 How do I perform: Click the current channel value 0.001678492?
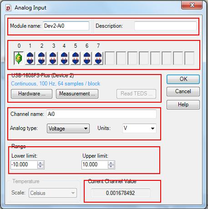click(121, 193)
